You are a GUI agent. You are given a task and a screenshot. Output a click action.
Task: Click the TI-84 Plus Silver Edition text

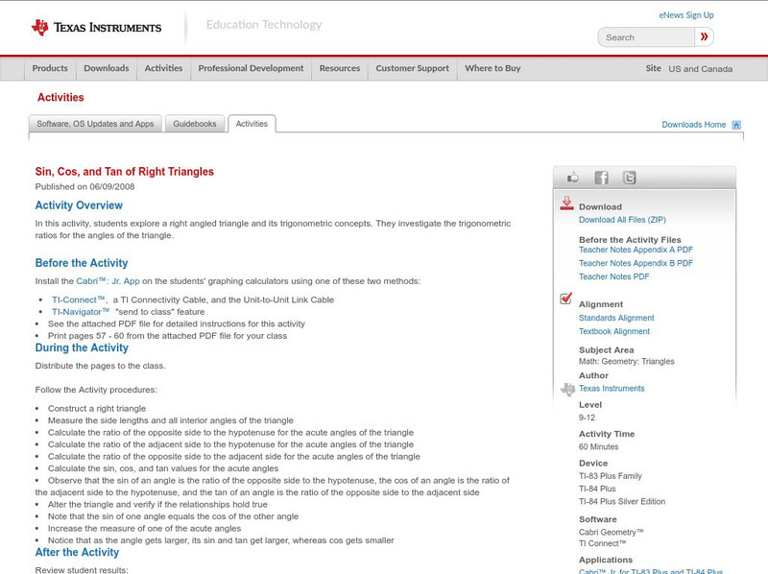click(622, 501)
